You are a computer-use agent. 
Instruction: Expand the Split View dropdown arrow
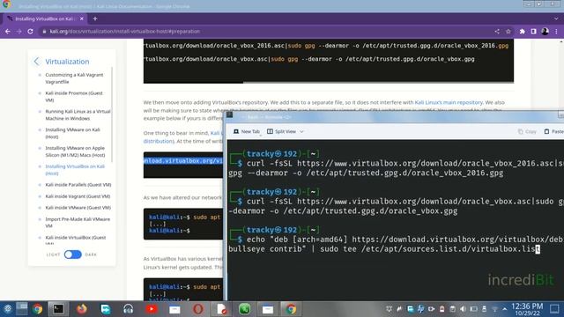coord(301,131)
